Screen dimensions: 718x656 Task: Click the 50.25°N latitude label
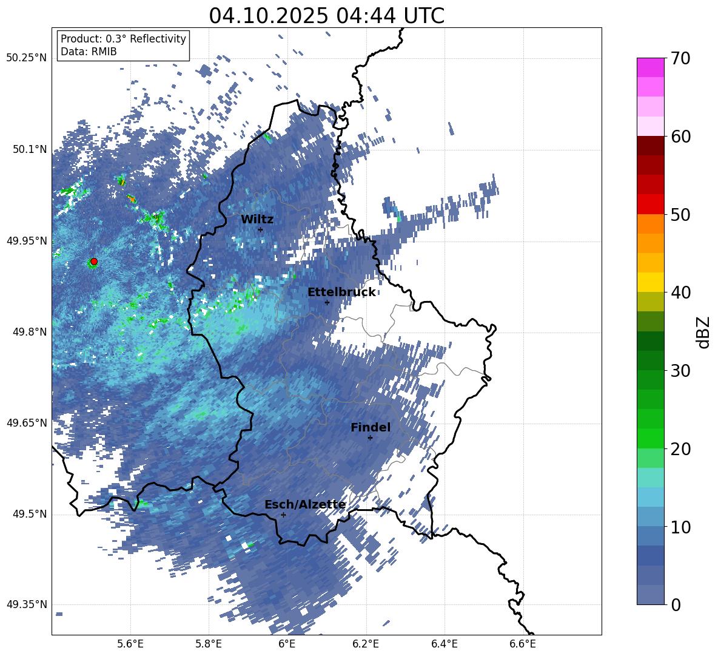click(27, 58)
